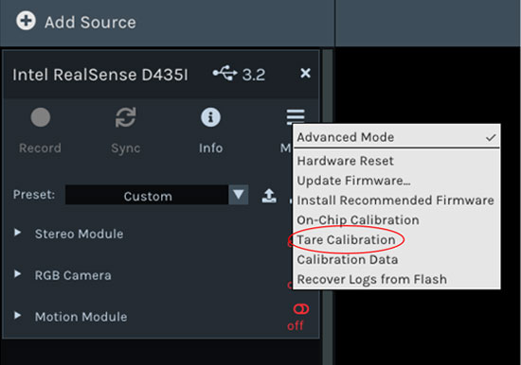Select Tare Calibration from the menu
This screenshot has width=521, height=365.
tap(346, 239)
